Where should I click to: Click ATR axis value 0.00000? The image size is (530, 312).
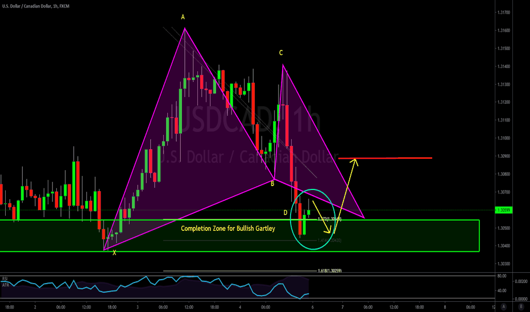pos(521,299)
